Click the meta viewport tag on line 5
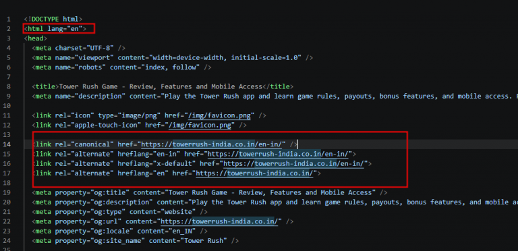This screenshot has height=251, width=518. (173, 57)
